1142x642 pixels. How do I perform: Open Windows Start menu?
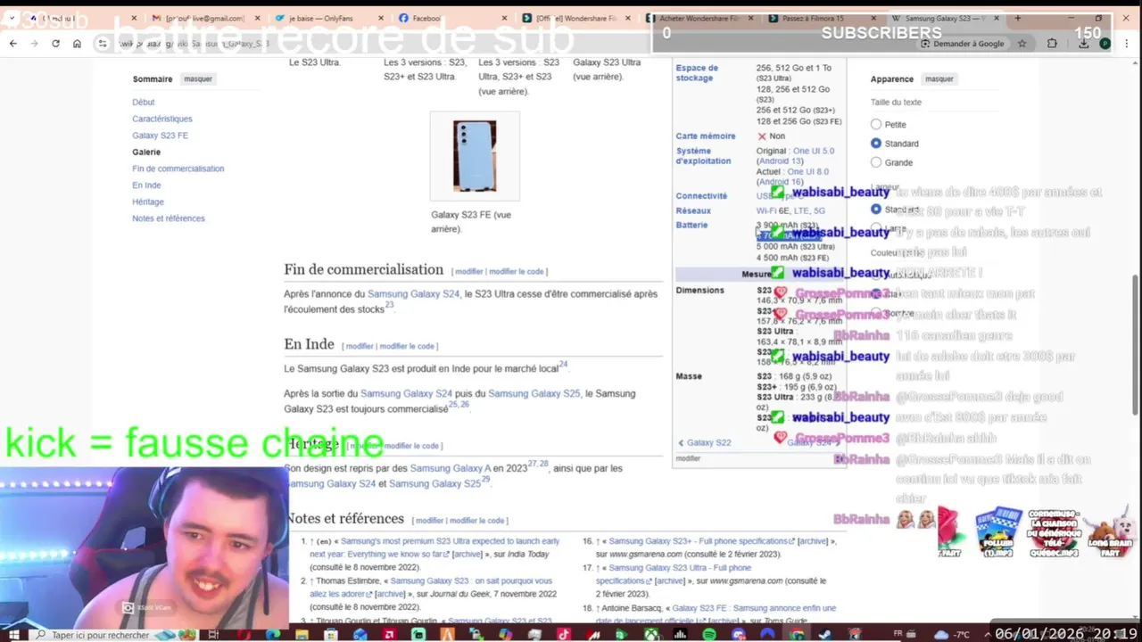pos(14,634)
